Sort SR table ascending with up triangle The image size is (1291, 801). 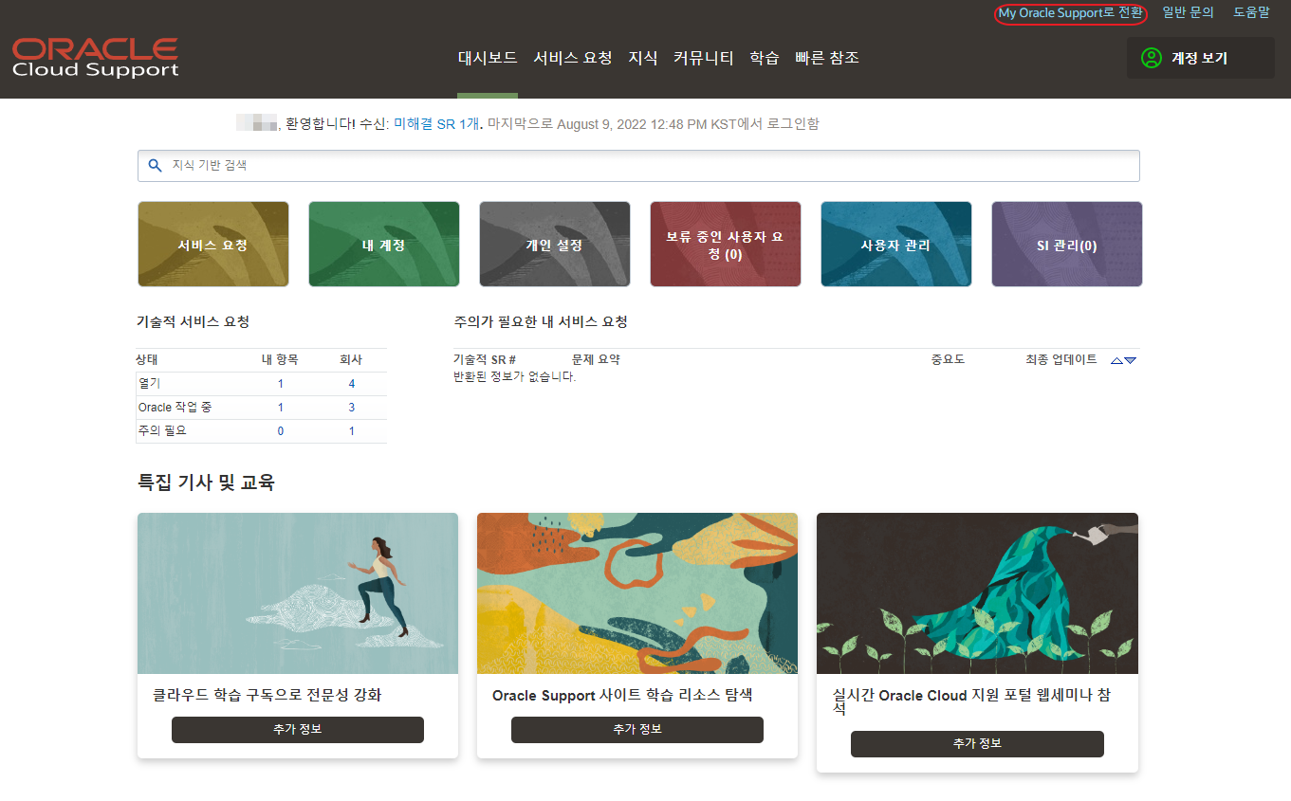click(x=1116, y=360)
